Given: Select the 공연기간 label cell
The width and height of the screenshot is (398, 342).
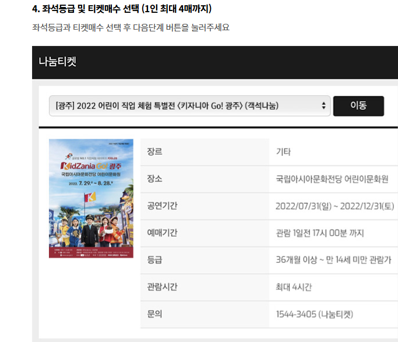Looking at the screenshot, I should (205, 206).
